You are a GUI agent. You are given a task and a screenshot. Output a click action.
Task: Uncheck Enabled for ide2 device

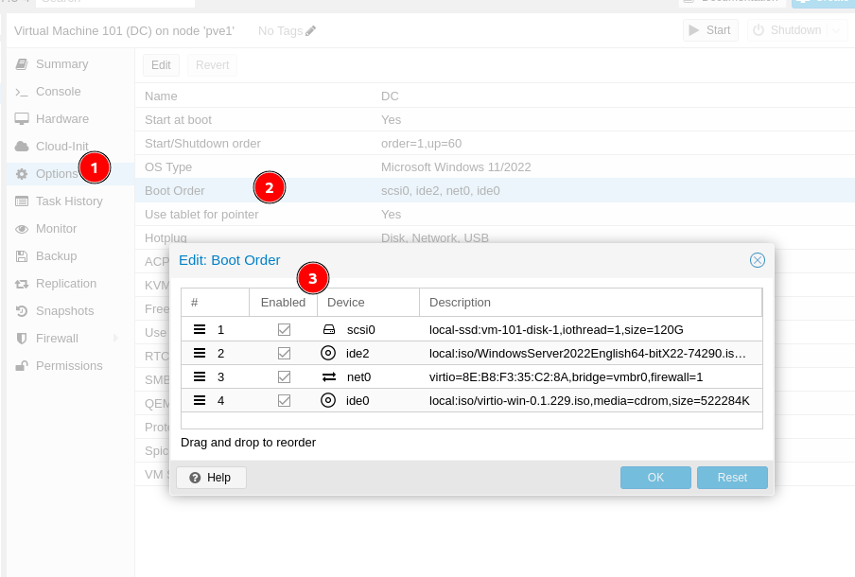(x=284, y=353)
